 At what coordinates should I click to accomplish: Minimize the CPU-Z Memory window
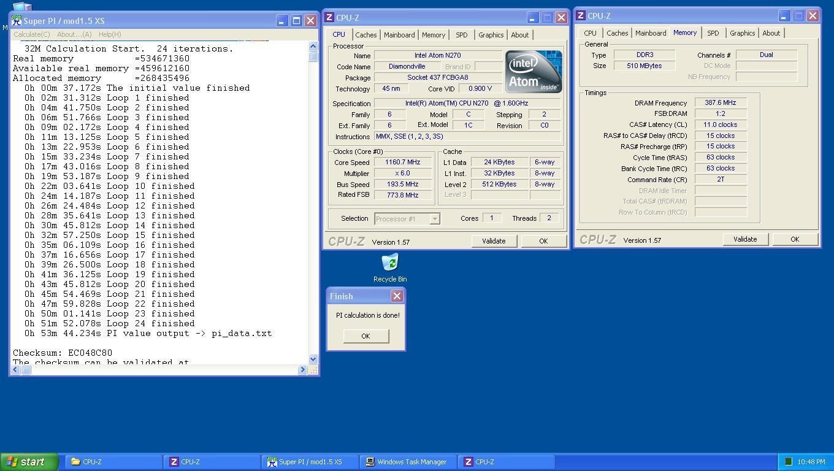pyautogui.click(x=784, y=16)
